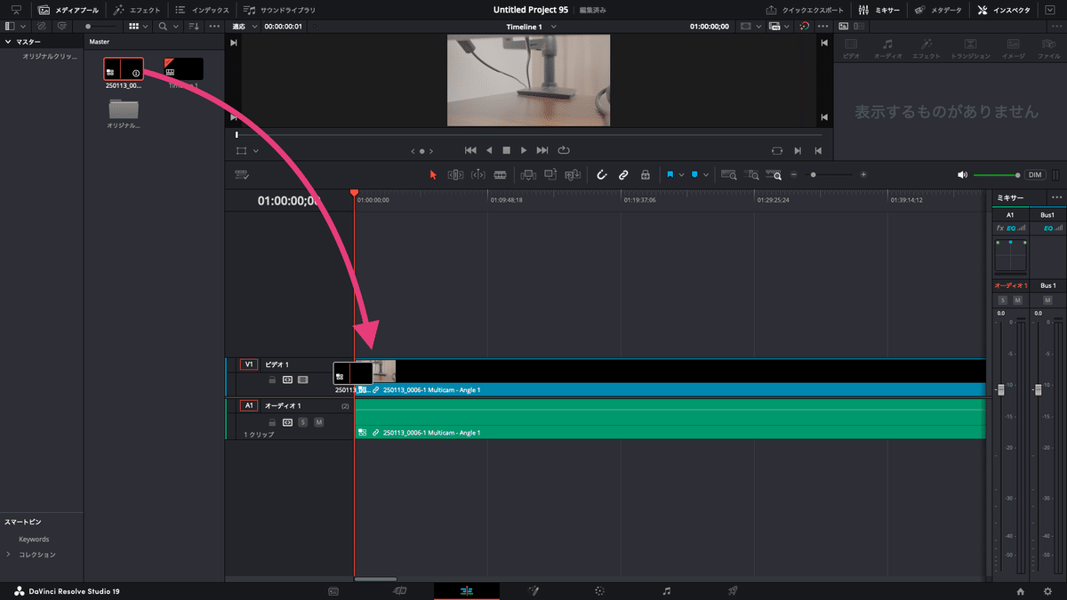The width and height of the screenshot is (1067, 600).
Task: Toggle the ミキサー panel
Action: pos(879,10)
